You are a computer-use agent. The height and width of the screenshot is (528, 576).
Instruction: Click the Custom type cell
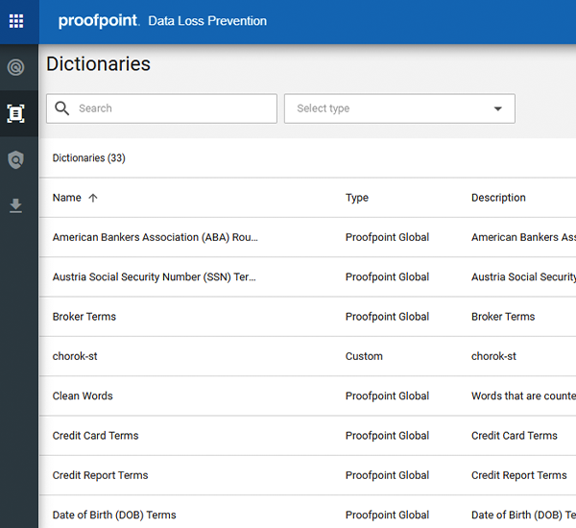364,356
